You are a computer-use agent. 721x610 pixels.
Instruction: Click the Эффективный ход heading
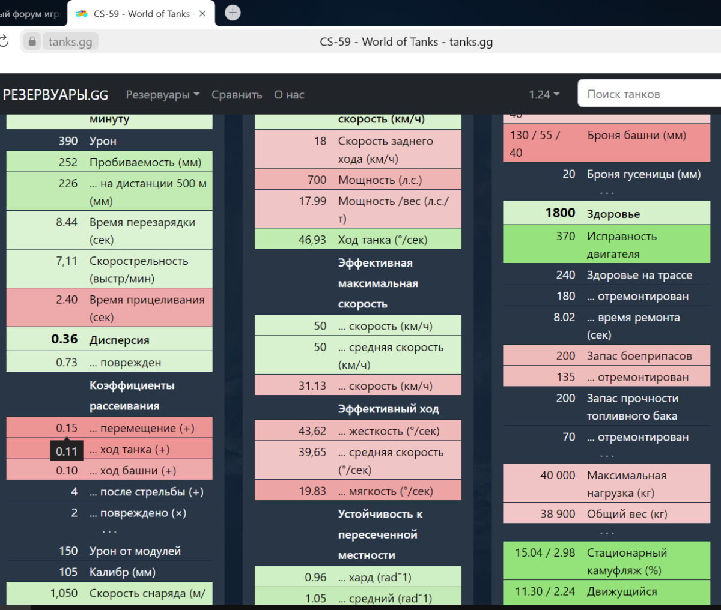point(388,409)
